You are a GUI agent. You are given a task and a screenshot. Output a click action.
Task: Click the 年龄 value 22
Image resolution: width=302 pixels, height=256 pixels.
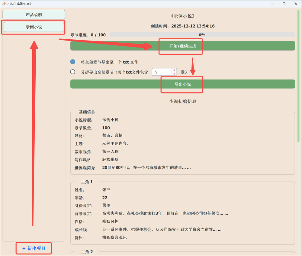pyautogui.click(x=104, y=198)
